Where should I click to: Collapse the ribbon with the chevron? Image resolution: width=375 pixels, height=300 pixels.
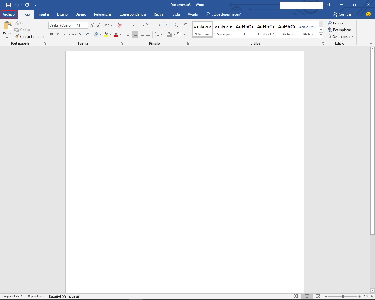[371, 43]
